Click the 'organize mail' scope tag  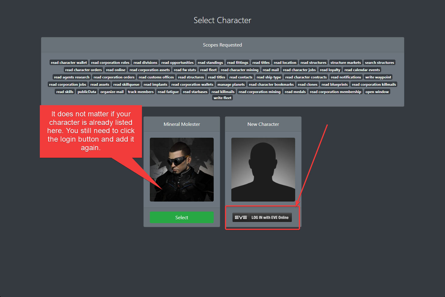(x=112, y=92)
